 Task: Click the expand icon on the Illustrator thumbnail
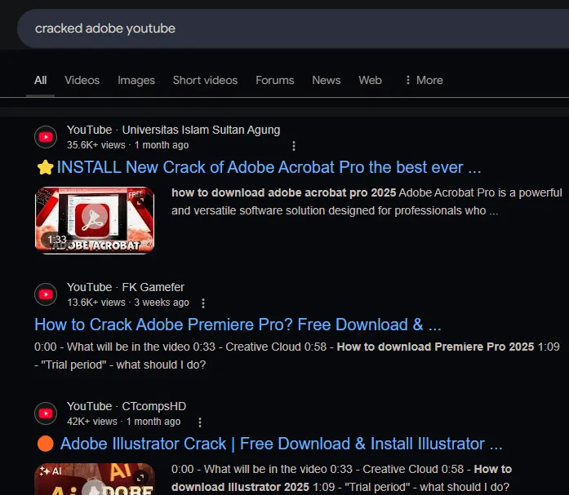coord(140,478)
